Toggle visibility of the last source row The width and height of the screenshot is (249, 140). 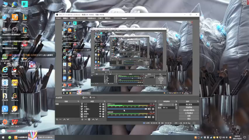pyautogui.click(x=100, y=116)
